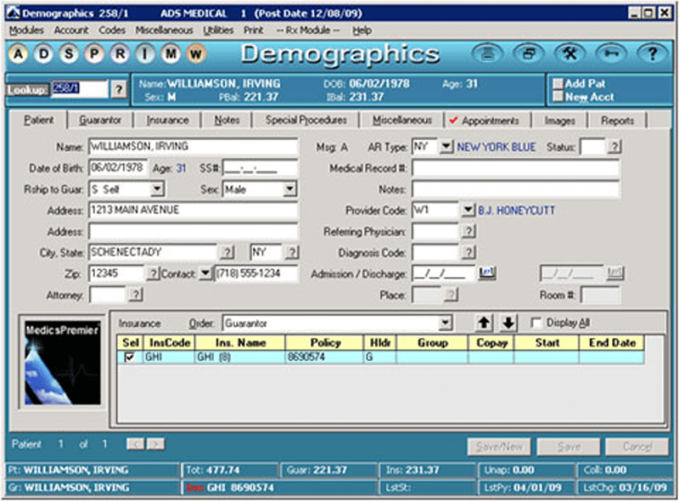Click the lookup button next to Zip
The width and height of the screenshot is (679, 501).
click(x=153, y=273)
